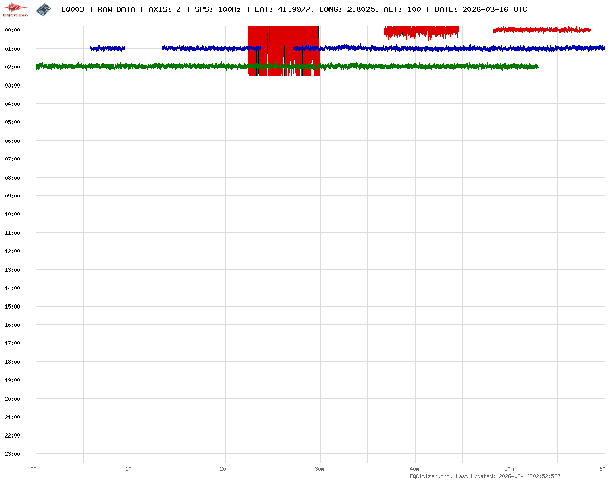
Task: Click the 10m label on the minute axis
Action: point(130,469)
